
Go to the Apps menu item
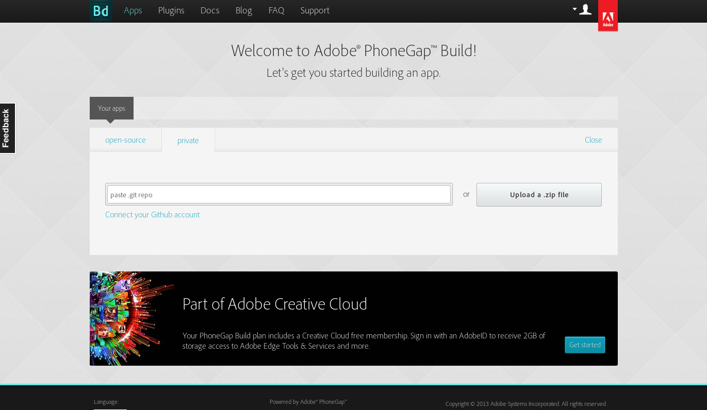133,10
